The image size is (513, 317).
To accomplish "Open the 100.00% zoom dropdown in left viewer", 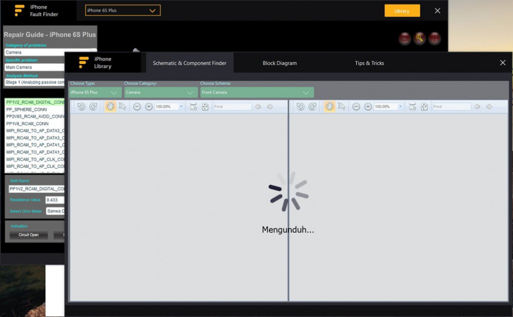I will 181,107.
